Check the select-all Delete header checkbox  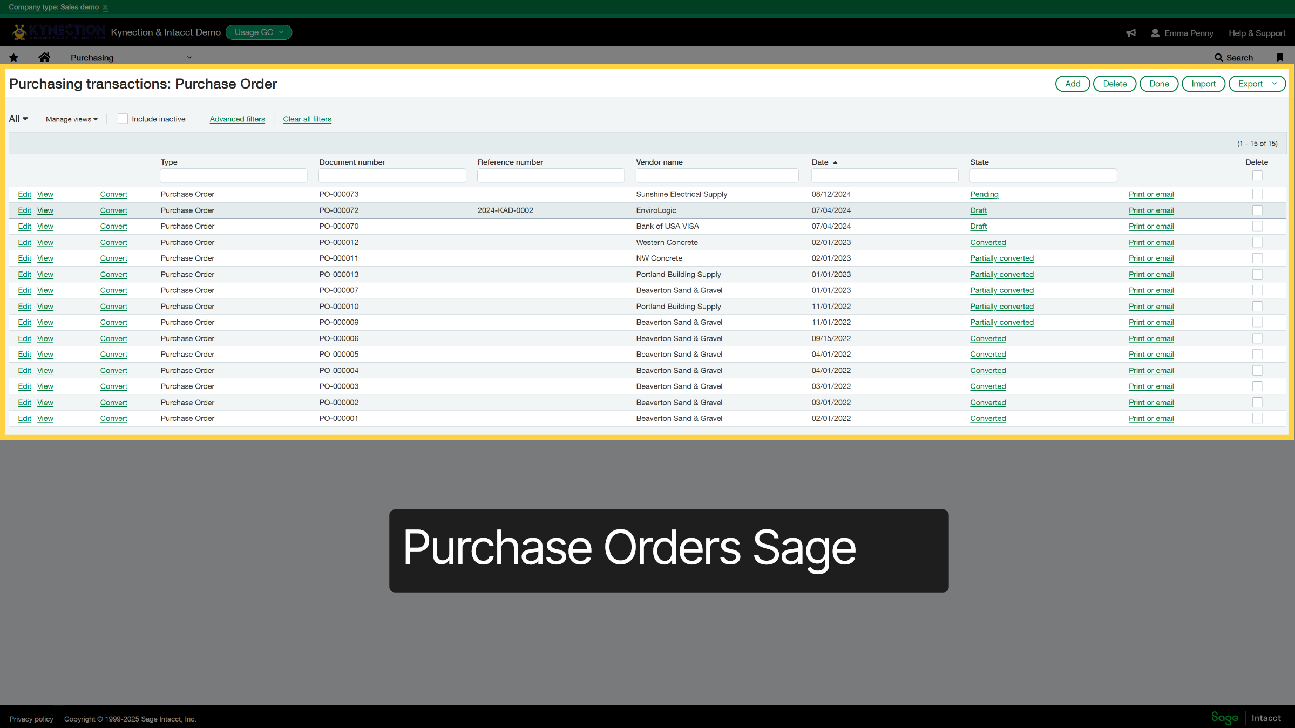(1257, 175)
